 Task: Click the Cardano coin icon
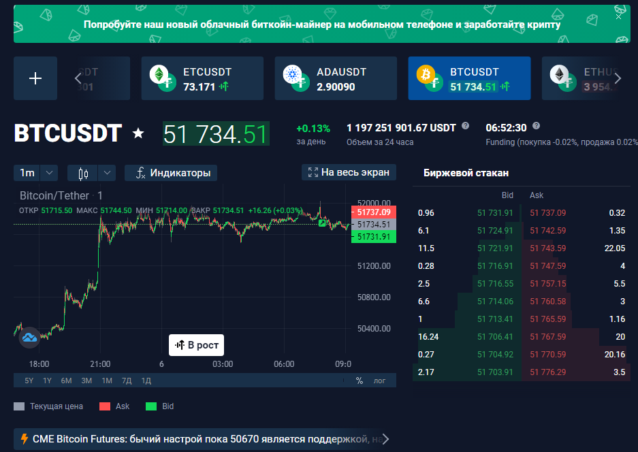coord(293,74)
